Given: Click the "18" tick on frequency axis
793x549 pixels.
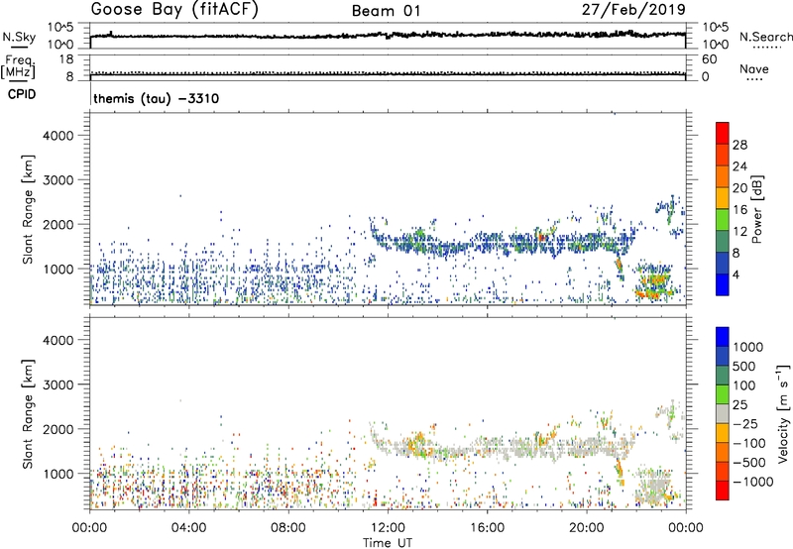Looking at the screenshot, I should coord(66,59).
